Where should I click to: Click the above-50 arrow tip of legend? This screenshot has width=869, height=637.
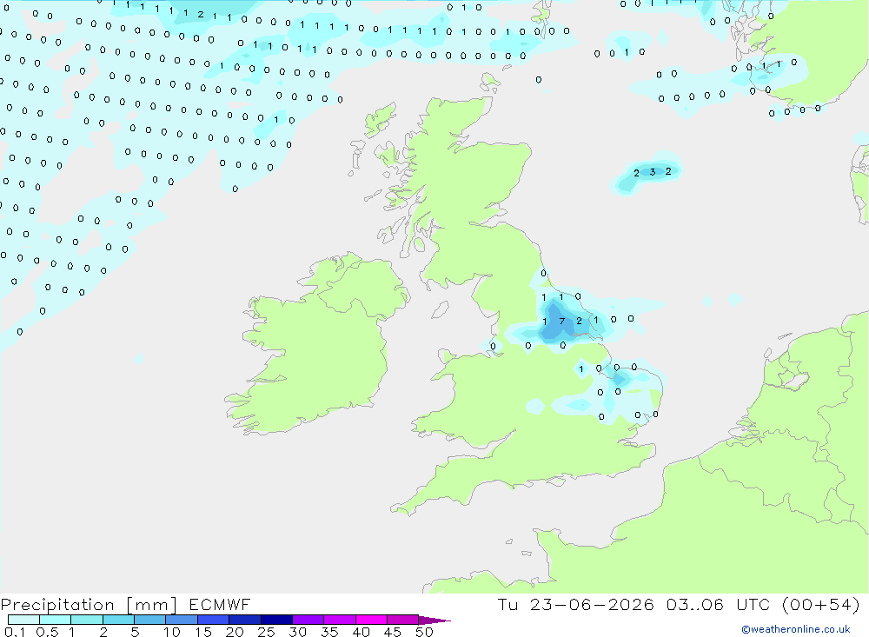pos(434,620)
